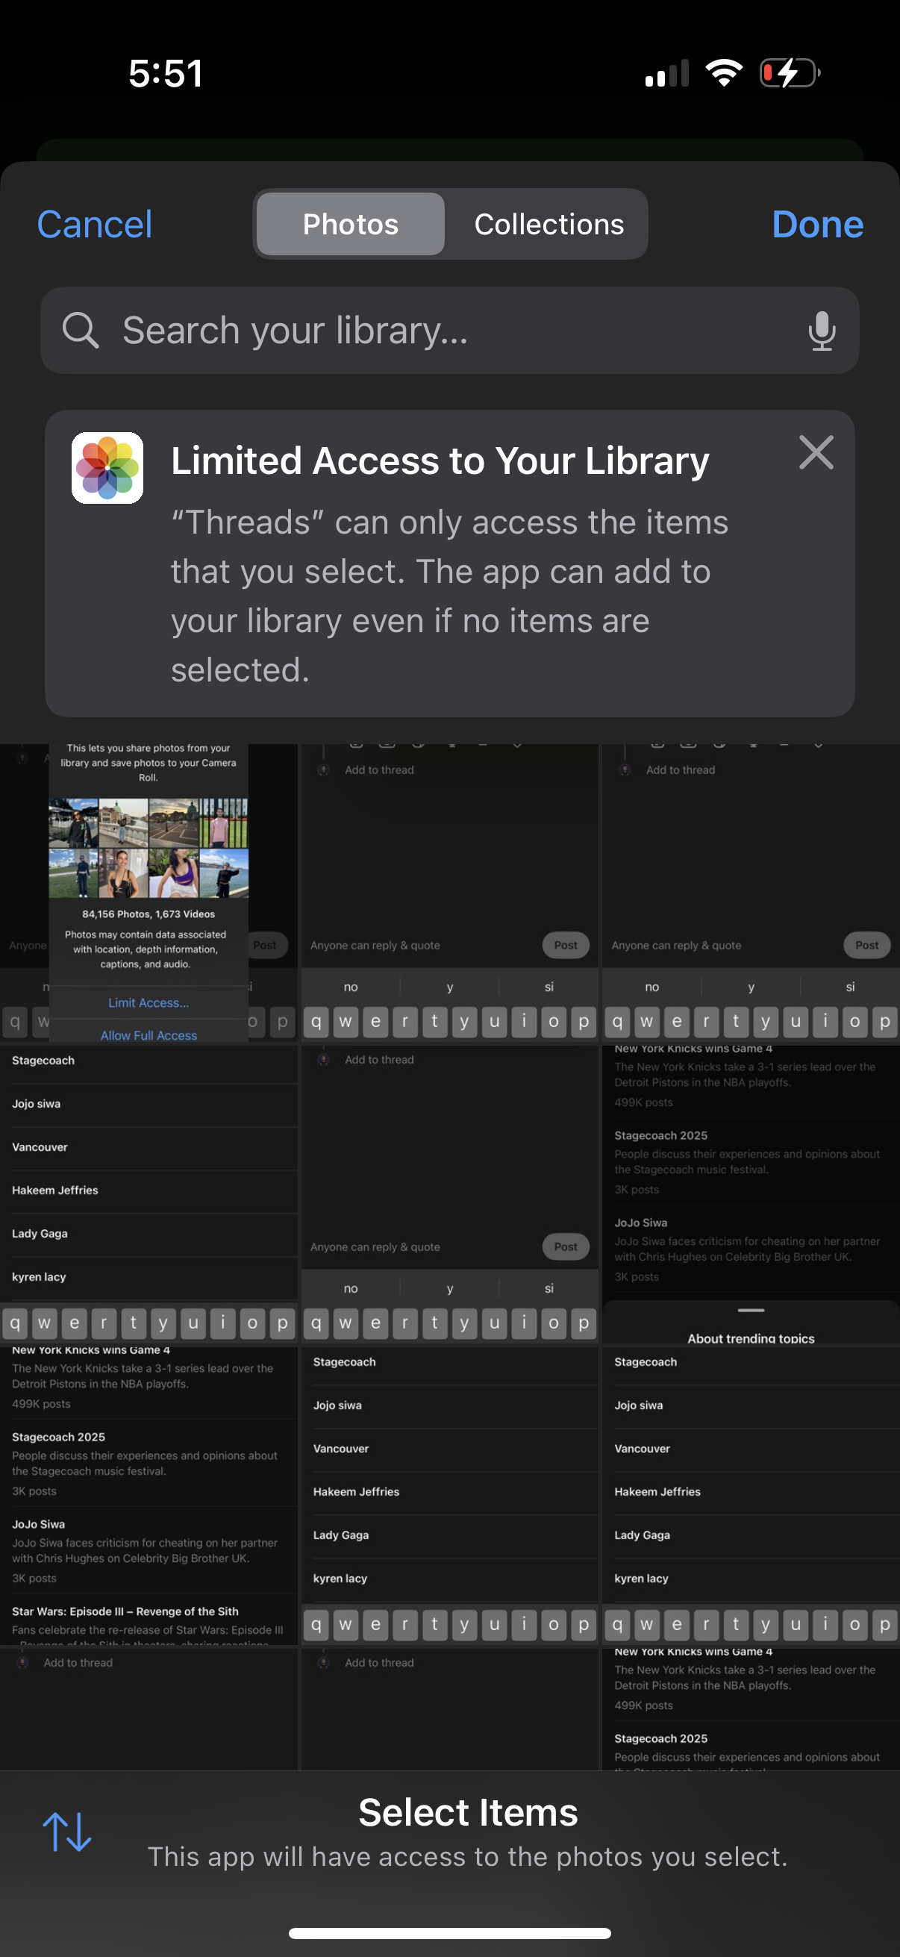The image size is (900, 1957).
Task: Select thumbnail containing 'About trending topics' sheet
Action: pyautogui.click(x=751, y=1195)
